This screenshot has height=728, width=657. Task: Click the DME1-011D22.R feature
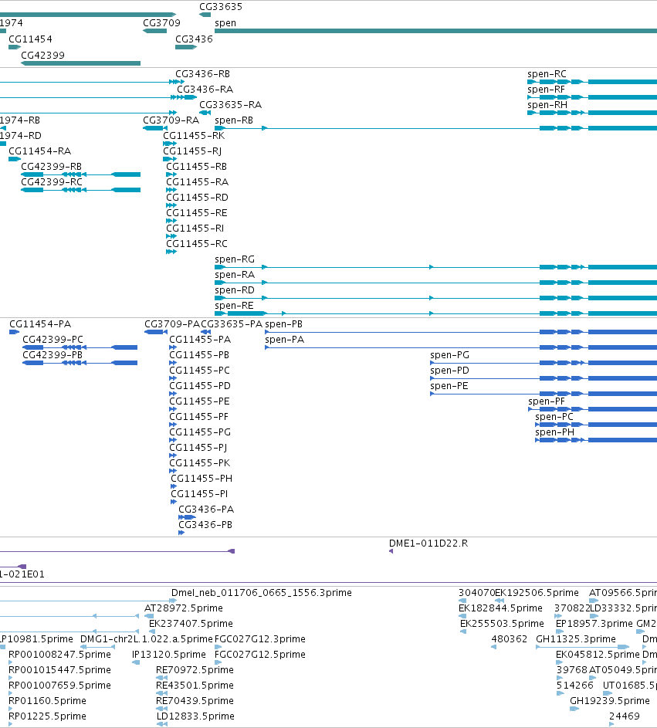pyautogui.click(x=391, y=551)
